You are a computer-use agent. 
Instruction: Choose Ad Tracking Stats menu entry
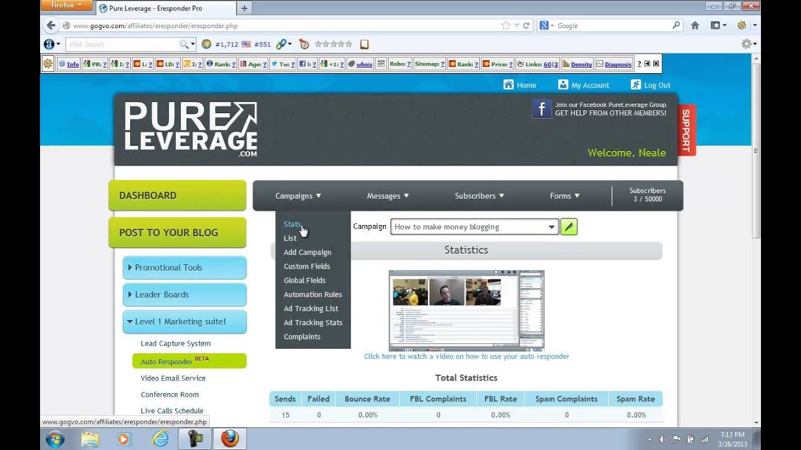coord(313,322)
